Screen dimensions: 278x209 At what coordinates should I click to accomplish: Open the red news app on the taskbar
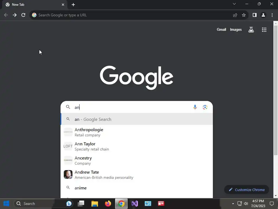coord(161,204)
